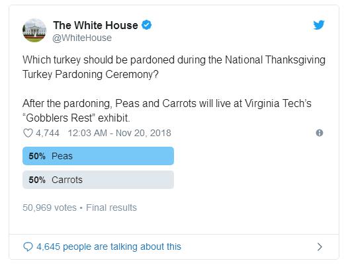Image resolution: width=344 pixels, height=265 pixels.
Task: Click the White House profile avatar
Action: tap(34, 30)
